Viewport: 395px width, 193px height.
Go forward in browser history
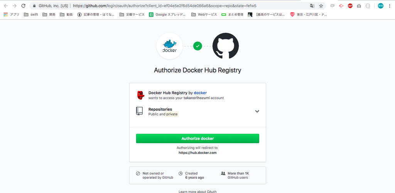tap(15, 5)
